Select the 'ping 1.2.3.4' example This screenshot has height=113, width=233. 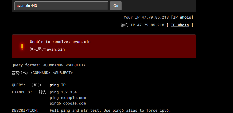(63, 92)
